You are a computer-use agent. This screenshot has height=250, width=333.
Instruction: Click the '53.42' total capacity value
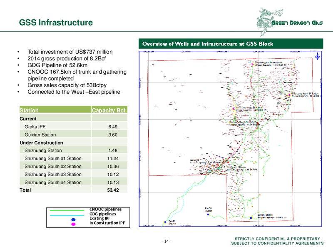[113, 190]
